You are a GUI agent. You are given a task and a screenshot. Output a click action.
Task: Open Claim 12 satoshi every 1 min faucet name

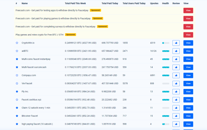point(37,108)
